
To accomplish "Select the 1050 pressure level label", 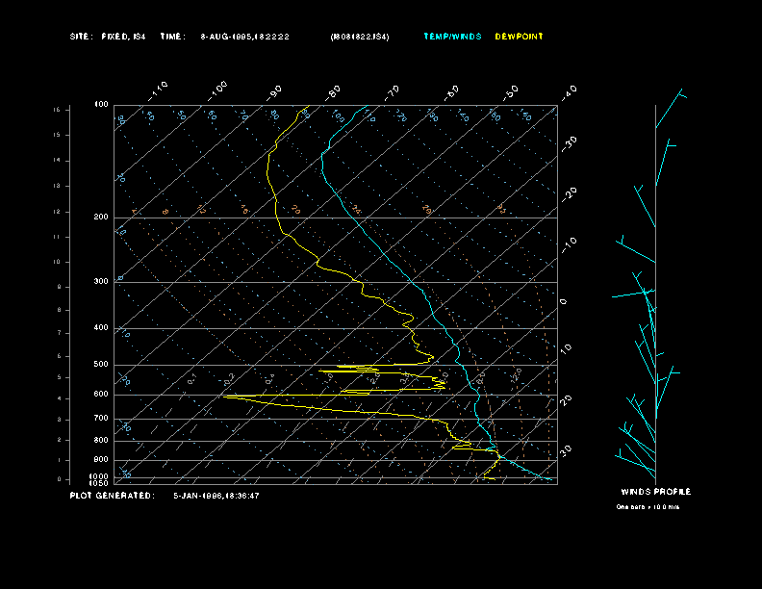I will (x=99, y=483).
